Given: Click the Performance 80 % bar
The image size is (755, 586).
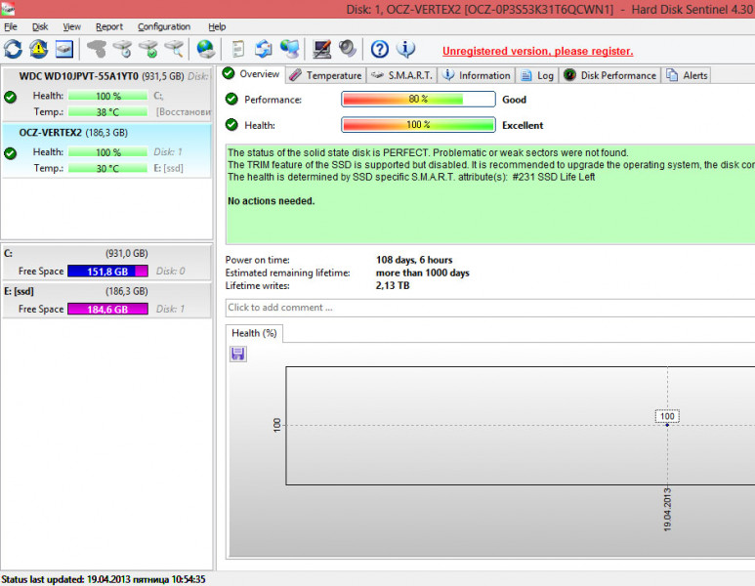Looking at the screenshot, I should 418,100.
